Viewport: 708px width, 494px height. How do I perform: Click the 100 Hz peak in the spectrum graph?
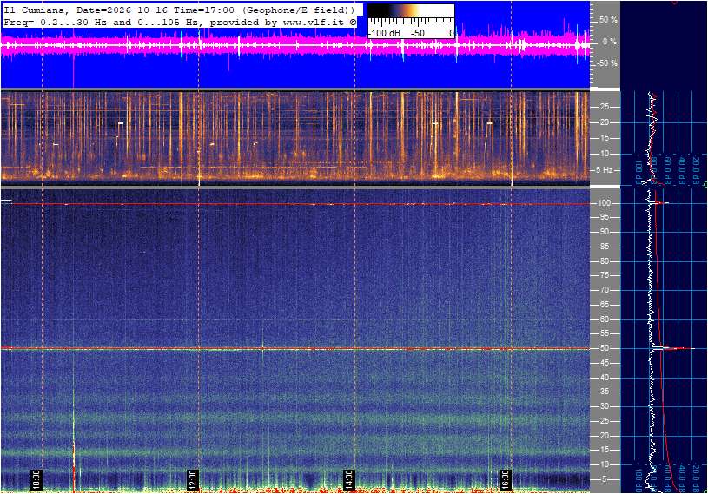pos(660,203)
